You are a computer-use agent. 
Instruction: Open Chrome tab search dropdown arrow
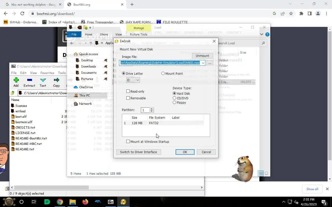pos(290,4)
